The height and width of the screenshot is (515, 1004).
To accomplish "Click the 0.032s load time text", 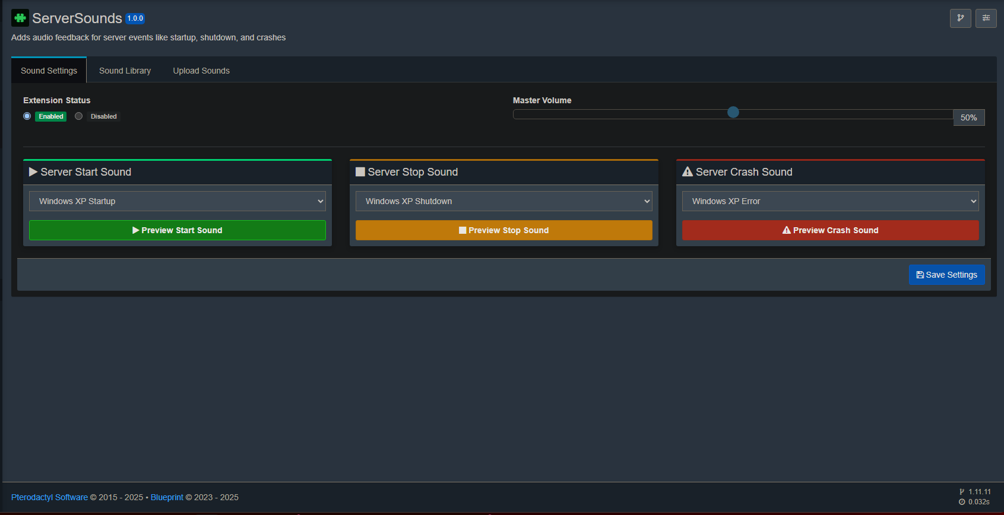I will (x=979, y=502).
